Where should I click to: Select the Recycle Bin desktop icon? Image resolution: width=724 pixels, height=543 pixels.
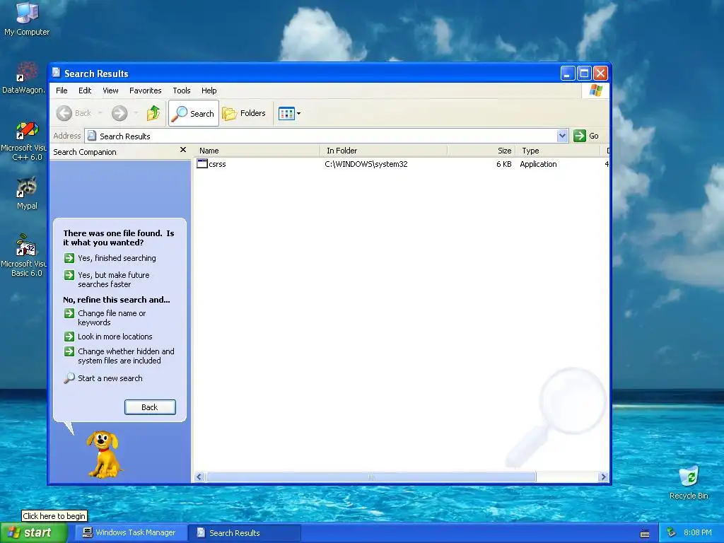(x=689, y=482)
